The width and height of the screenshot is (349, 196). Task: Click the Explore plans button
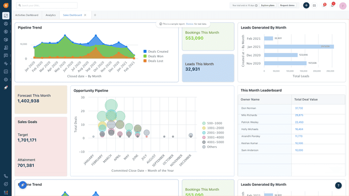pyautogui.click(x=268, y=5)
